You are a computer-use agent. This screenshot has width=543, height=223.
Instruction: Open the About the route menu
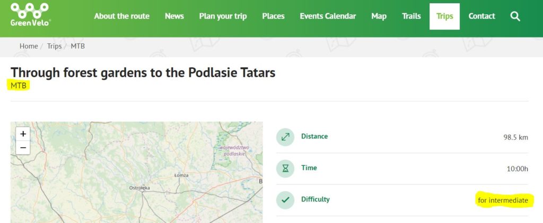tap(121, 16)
